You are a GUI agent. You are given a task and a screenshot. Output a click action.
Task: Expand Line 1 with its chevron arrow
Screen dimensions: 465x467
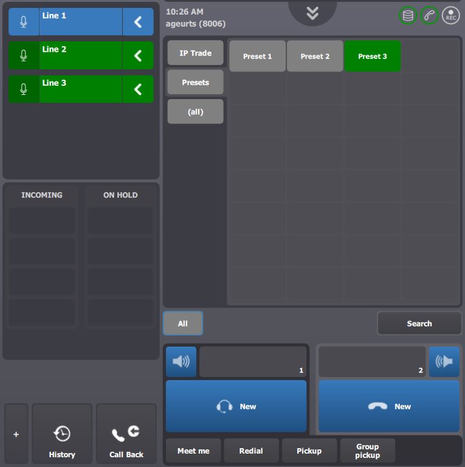pos(138,22)
